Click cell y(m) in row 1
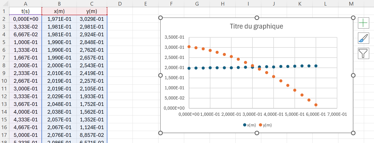The image size is (374, 143). pos(92,11)
